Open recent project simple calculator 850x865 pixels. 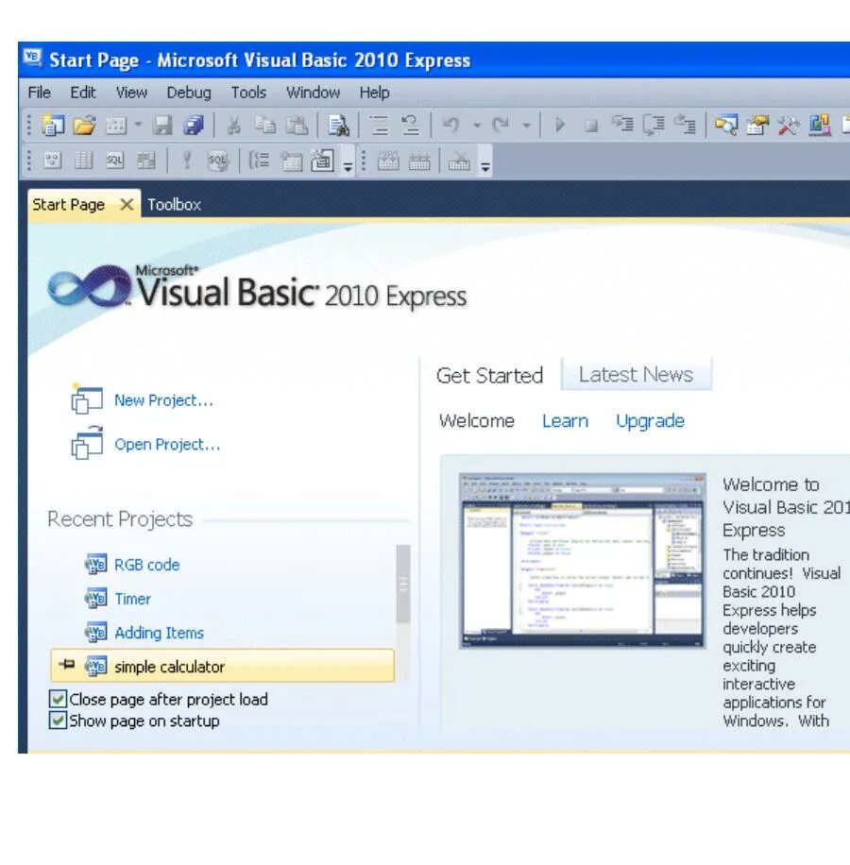click(222, 667)
